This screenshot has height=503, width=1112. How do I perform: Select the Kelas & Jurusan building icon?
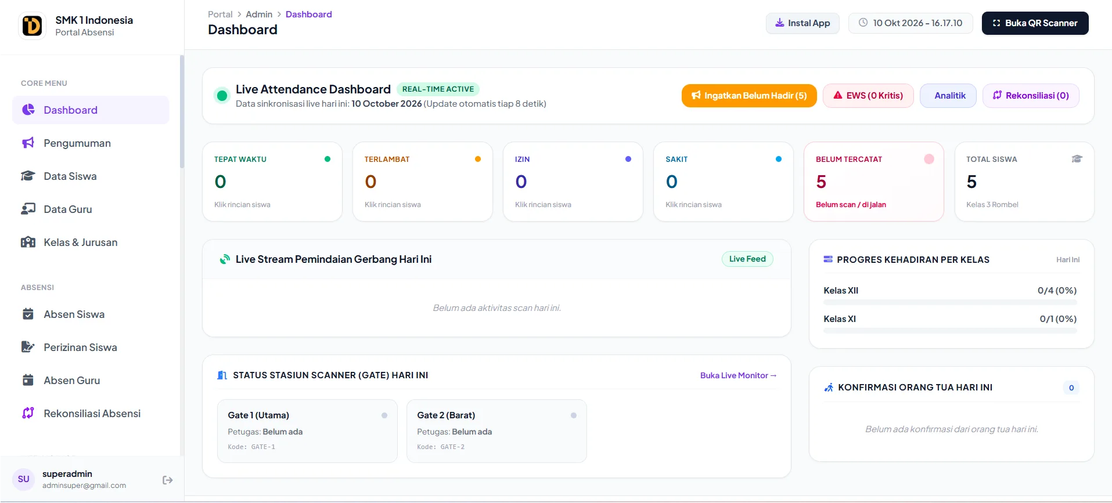point(28,242)
